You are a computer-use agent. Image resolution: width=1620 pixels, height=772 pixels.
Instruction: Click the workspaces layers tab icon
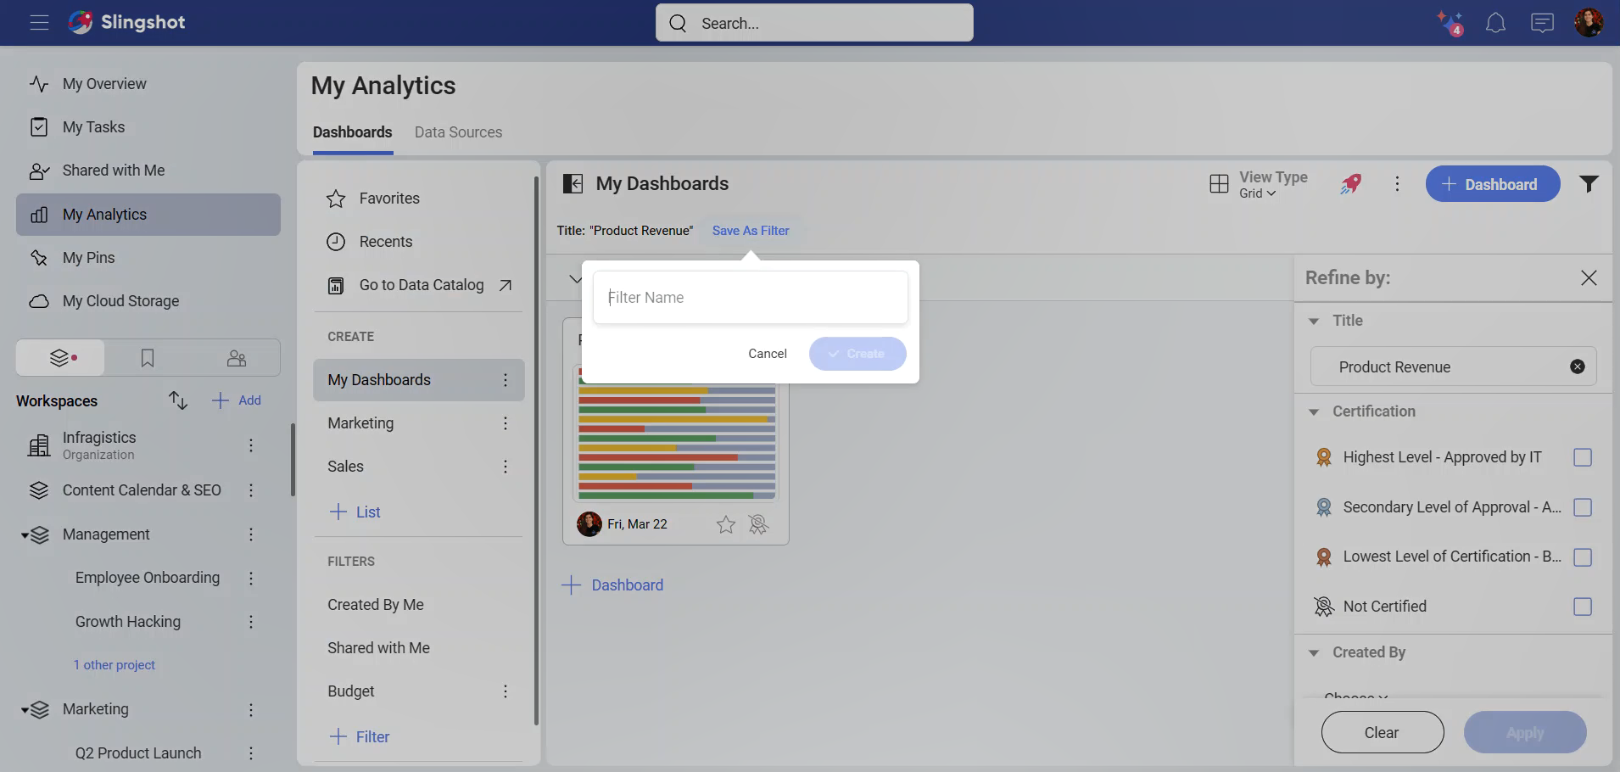tap(60, 358)
